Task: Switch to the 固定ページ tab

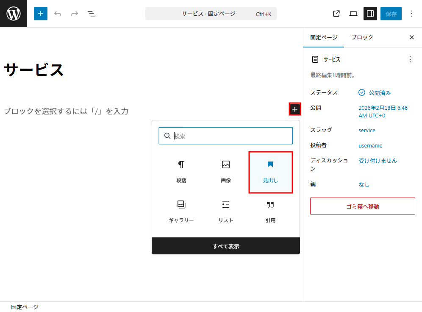Action: point(324,37)
